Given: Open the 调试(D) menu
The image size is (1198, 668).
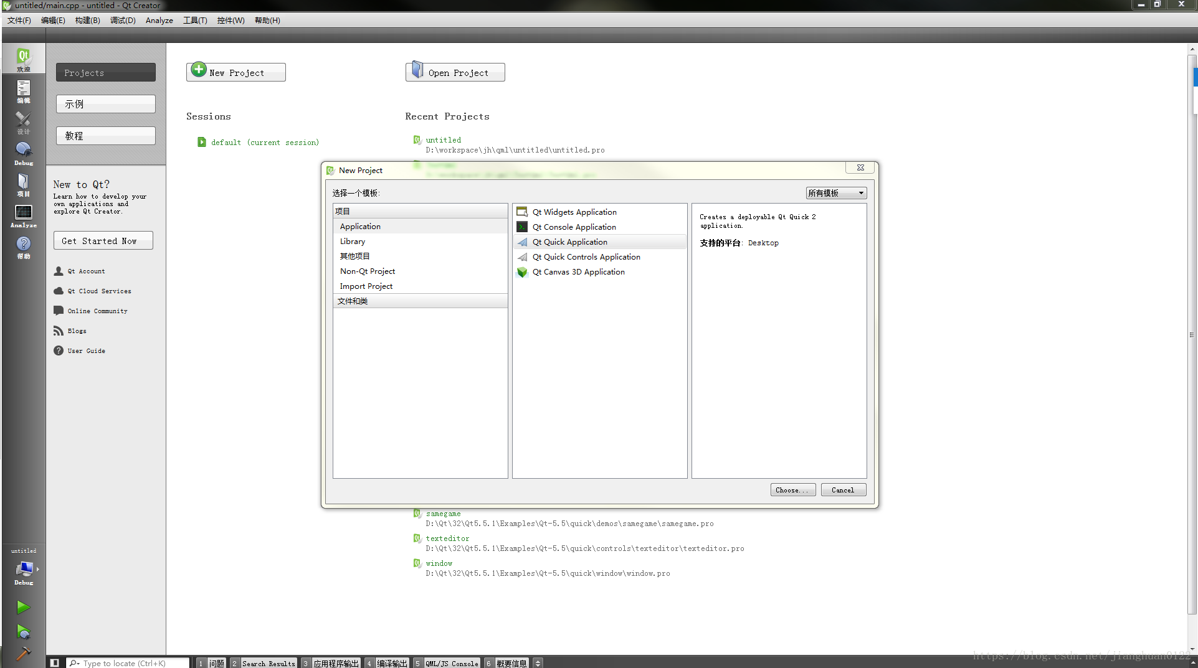Looking at the screenshot, I should [123, 21].
